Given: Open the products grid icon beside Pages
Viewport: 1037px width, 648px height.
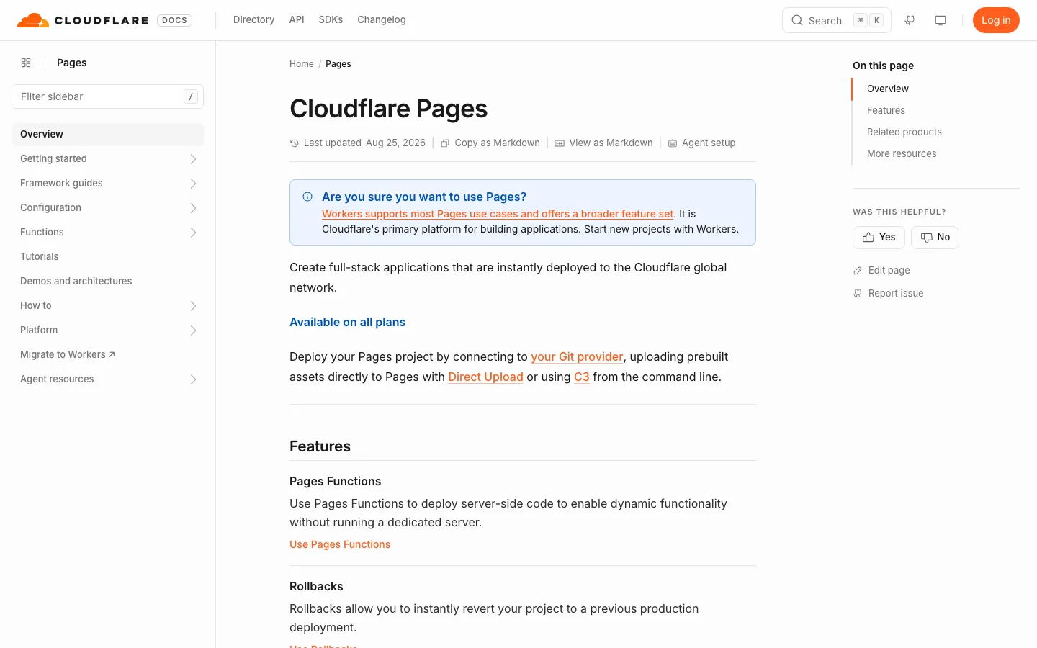Looking at the screenshot, I should [x=26, y=63].
